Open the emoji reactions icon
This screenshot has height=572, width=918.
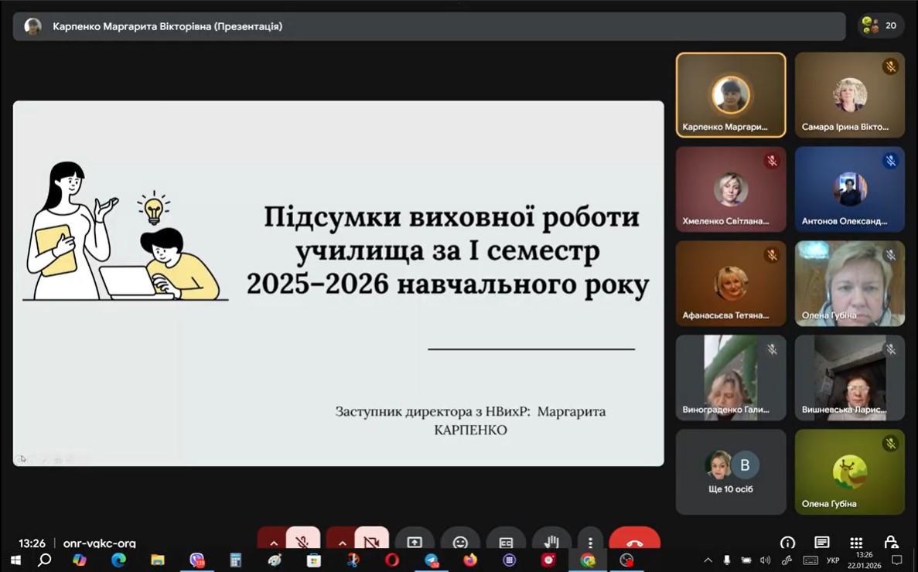pos(460,543)
